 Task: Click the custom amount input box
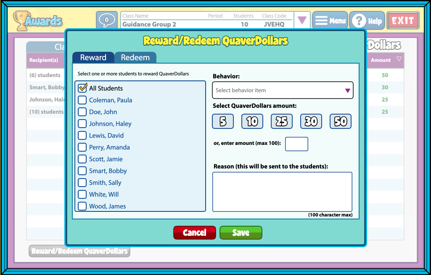[x=296, y=144]
